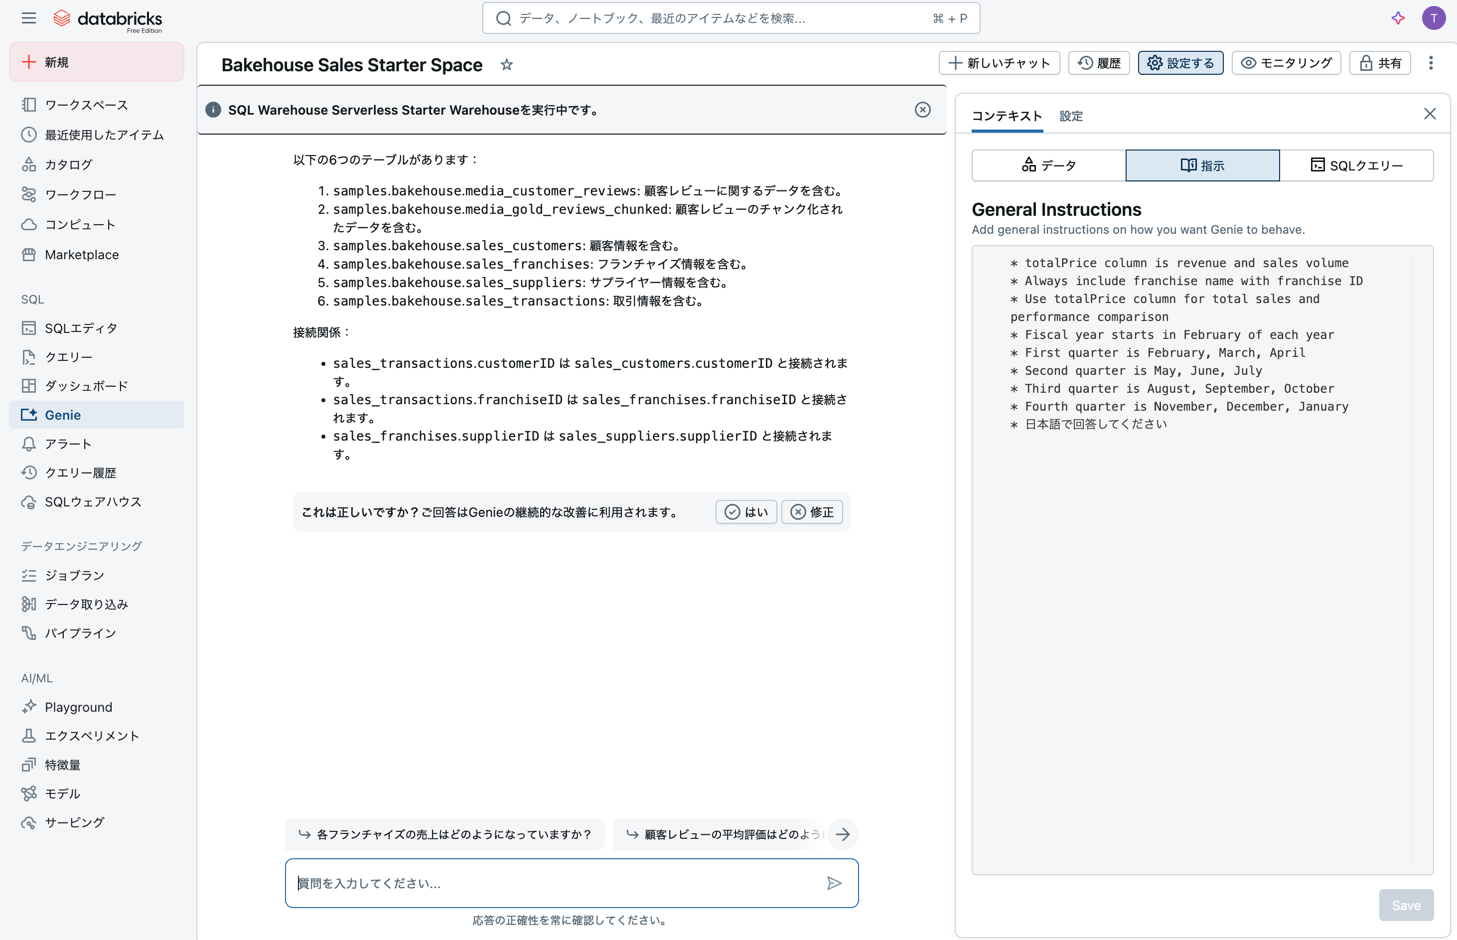Screen dimensions: 1457x940
Task: Click the Bakehouse Sales Starter Space title
Action: (352, 65)
